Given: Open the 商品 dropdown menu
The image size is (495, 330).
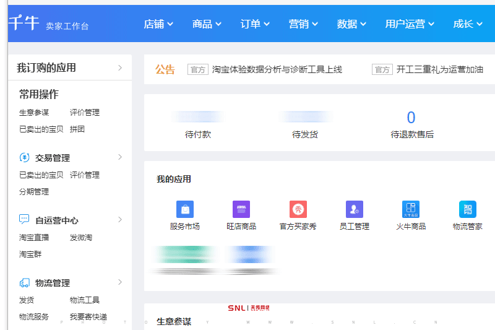Looking at the screenshot, I should coord(207,24).
